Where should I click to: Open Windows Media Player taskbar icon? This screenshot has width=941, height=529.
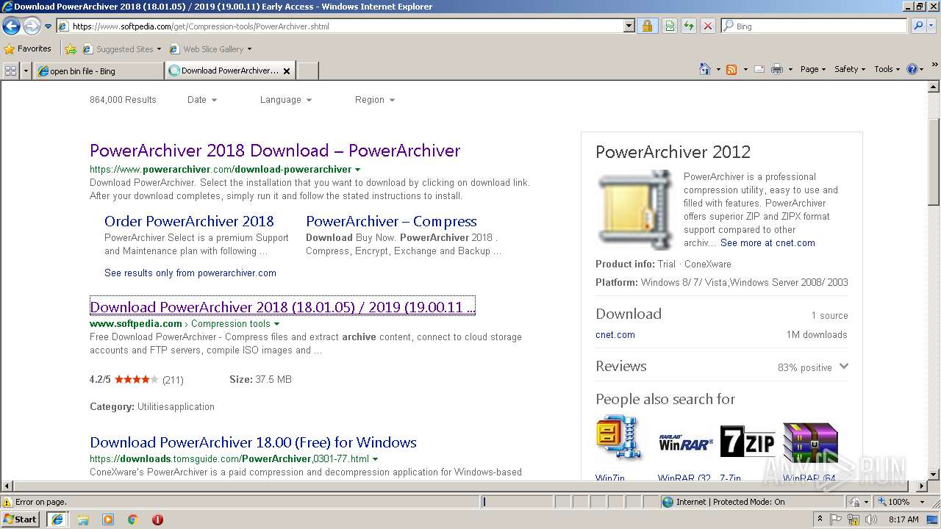coord(108,519)
